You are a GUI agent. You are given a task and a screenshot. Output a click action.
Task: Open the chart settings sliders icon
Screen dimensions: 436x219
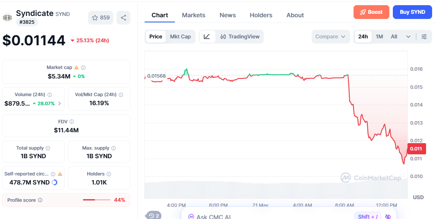click(x=424, y=37)
